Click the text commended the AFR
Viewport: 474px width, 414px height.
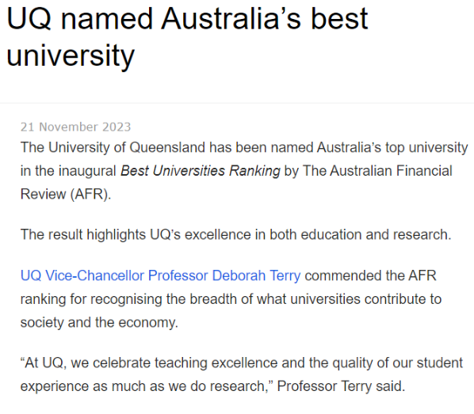pos(371,275)
